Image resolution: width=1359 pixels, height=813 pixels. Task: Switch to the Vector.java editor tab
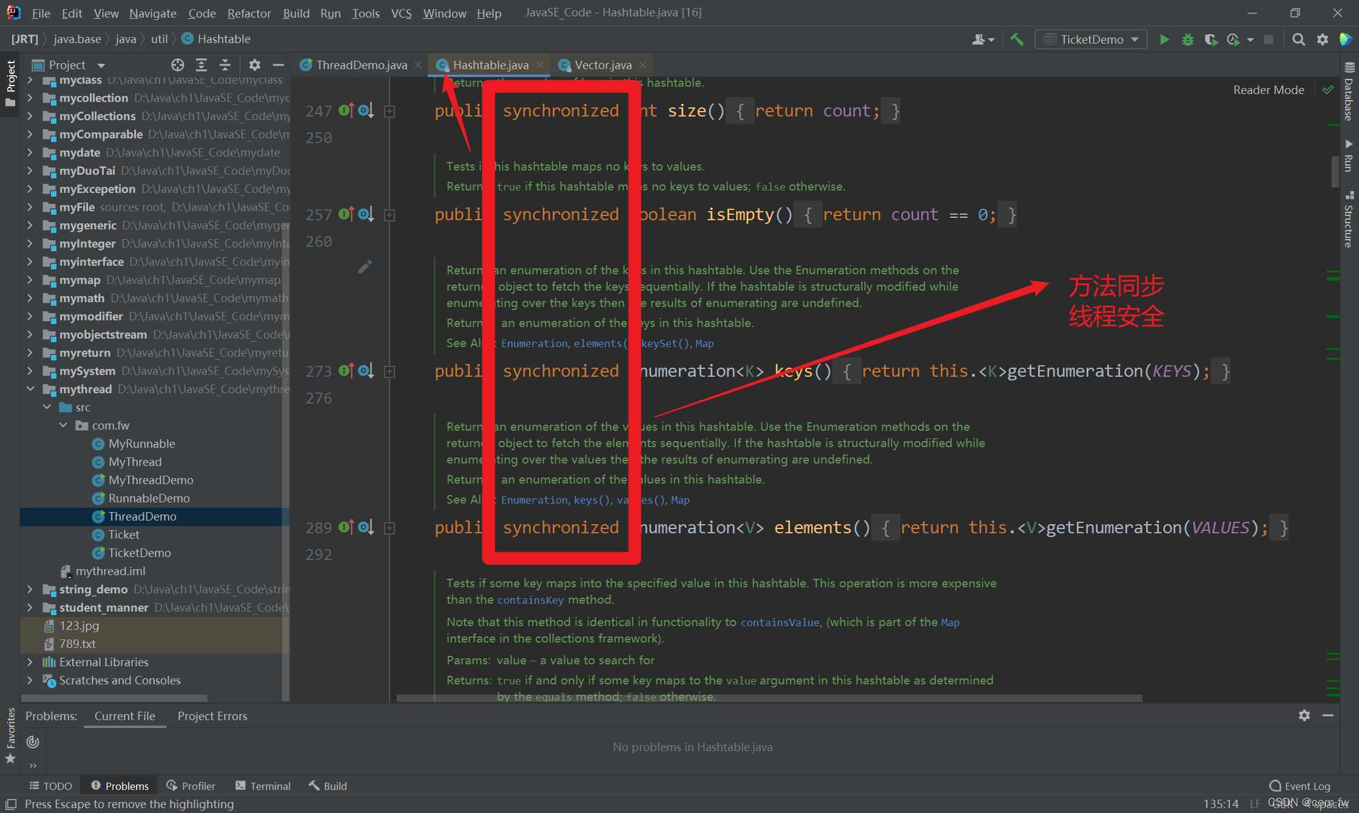[x=602, y=65]
